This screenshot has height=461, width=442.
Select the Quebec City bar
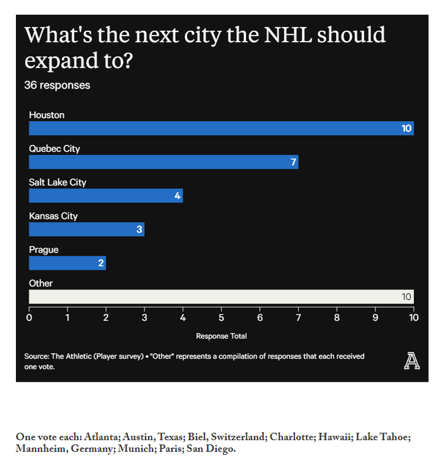164,162
